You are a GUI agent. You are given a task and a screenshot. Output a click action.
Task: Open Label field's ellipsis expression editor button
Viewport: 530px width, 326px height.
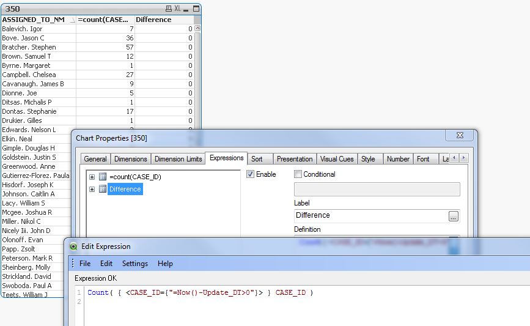click(453, 216)
